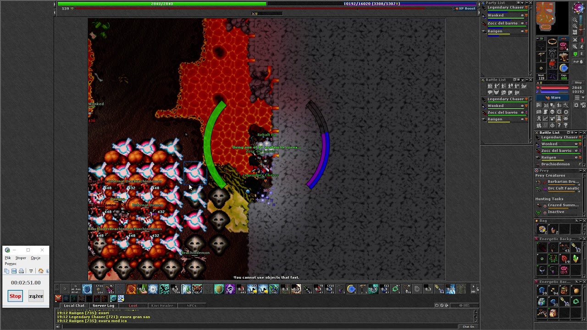The width and height of the screenshot is (587, 330).
Task: Switch to the Local Chat tab
Action: pos(74,306)
